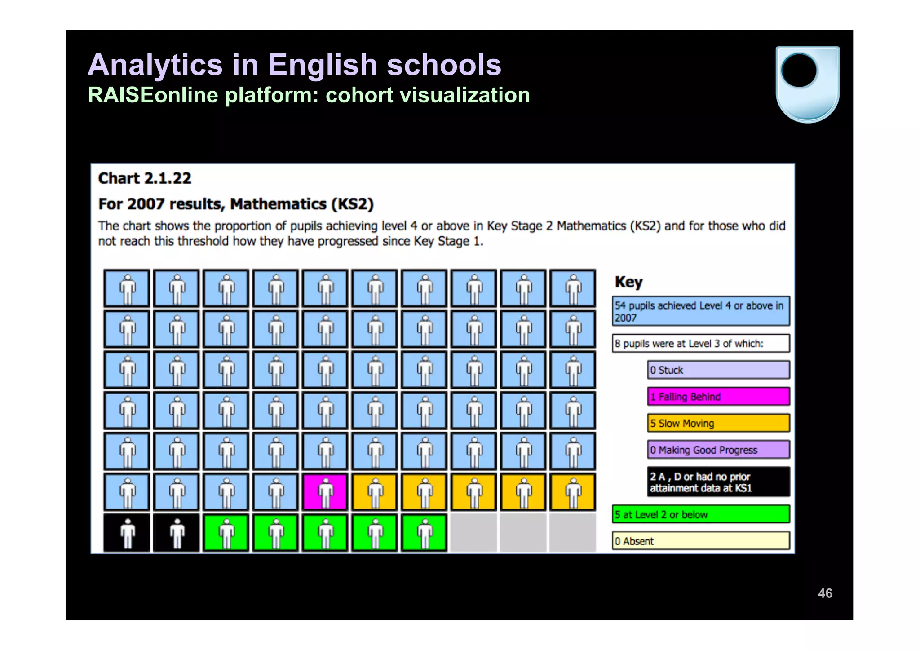The height and width of the screenshot is (650, 920).
Task: Click the second black pupil icon
Action: pyautogui.click(x=177, y=533)
